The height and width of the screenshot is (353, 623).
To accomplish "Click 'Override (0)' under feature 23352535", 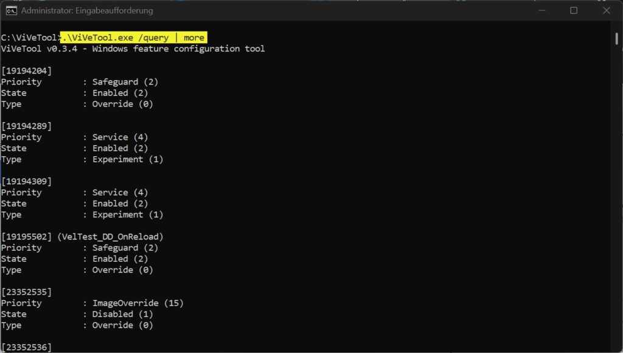I will click(x=123, y=326).
